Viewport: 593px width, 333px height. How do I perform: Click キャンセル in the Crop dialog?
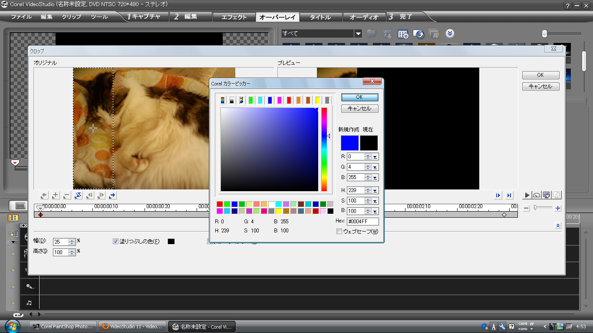[x=540, y=86]
